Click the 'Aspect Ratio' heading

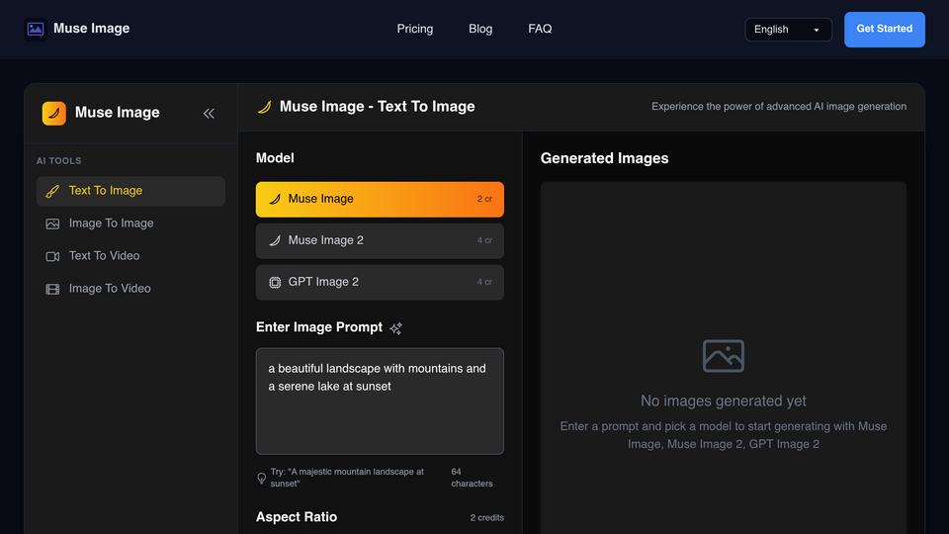(x=297, y=517)
